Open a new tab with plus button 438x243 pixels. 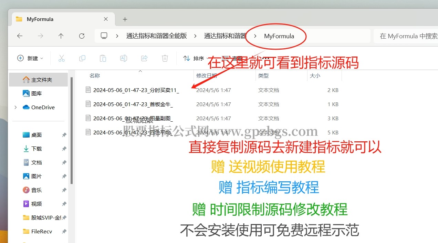pos(125,19)
